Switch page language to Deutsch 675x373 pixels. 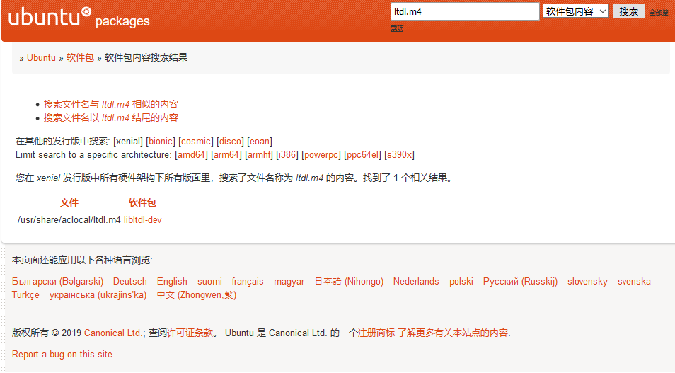pos(130,281)
